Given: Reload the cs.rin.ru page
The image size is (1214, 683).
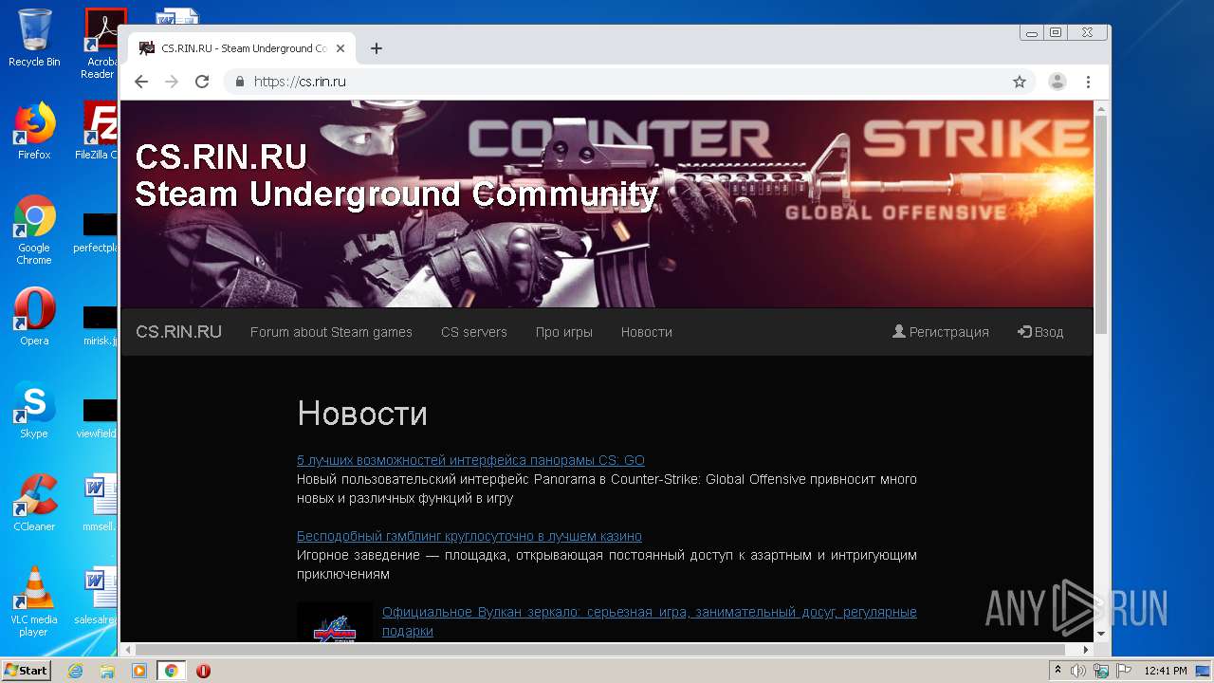Looking at the screenshot, I should pos(202,82).
